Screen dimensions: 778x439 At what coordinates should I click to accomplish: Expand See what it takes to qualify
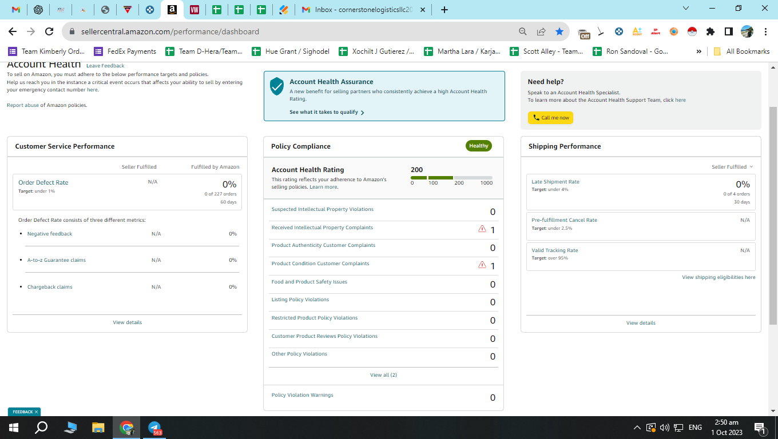327,112
